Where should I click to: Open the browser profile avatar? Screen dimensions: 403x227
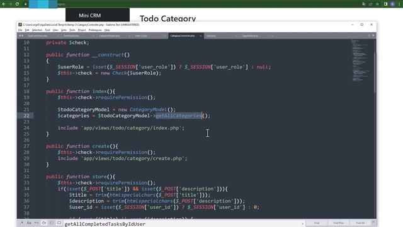[x=392, y=4]
